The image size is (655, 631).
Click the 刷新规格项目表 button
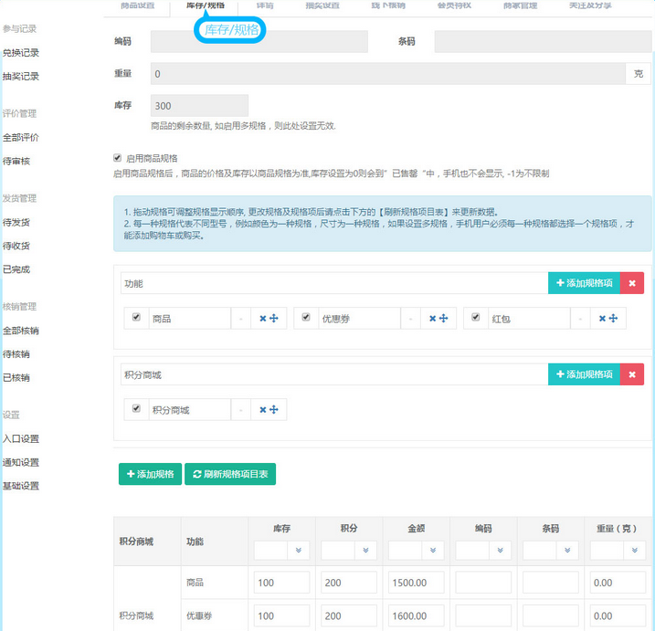pos(230,474)
